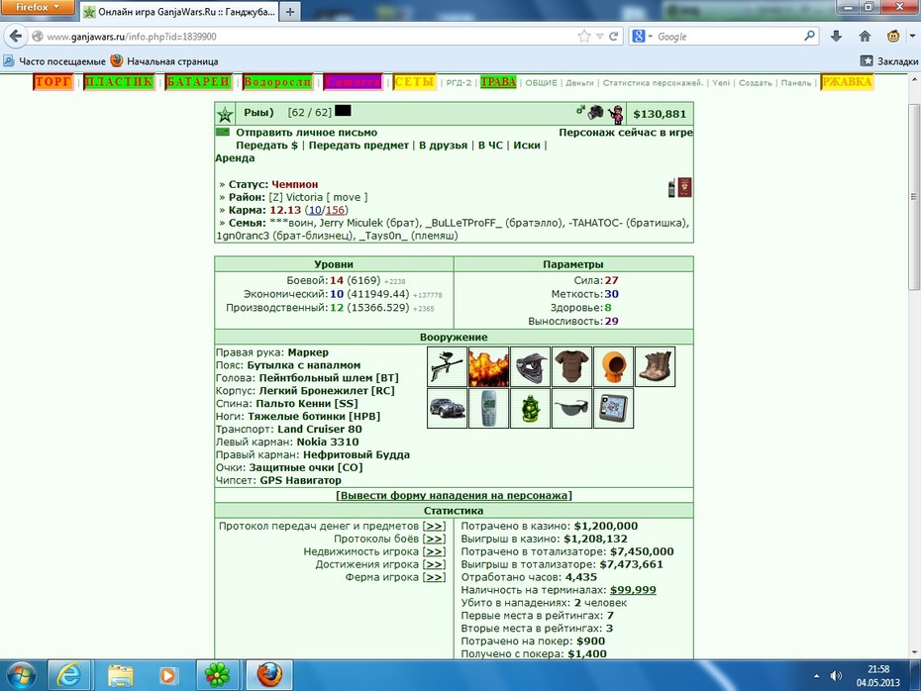Open Windows Explorer folder in taskbar
The width and height of the screenshot is (921, 691).
[x=119, y=675]
